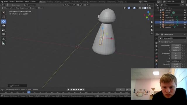Screen dimensions: 187x105
Task: Click the Blender logo menu
Action: click(2, 2)
